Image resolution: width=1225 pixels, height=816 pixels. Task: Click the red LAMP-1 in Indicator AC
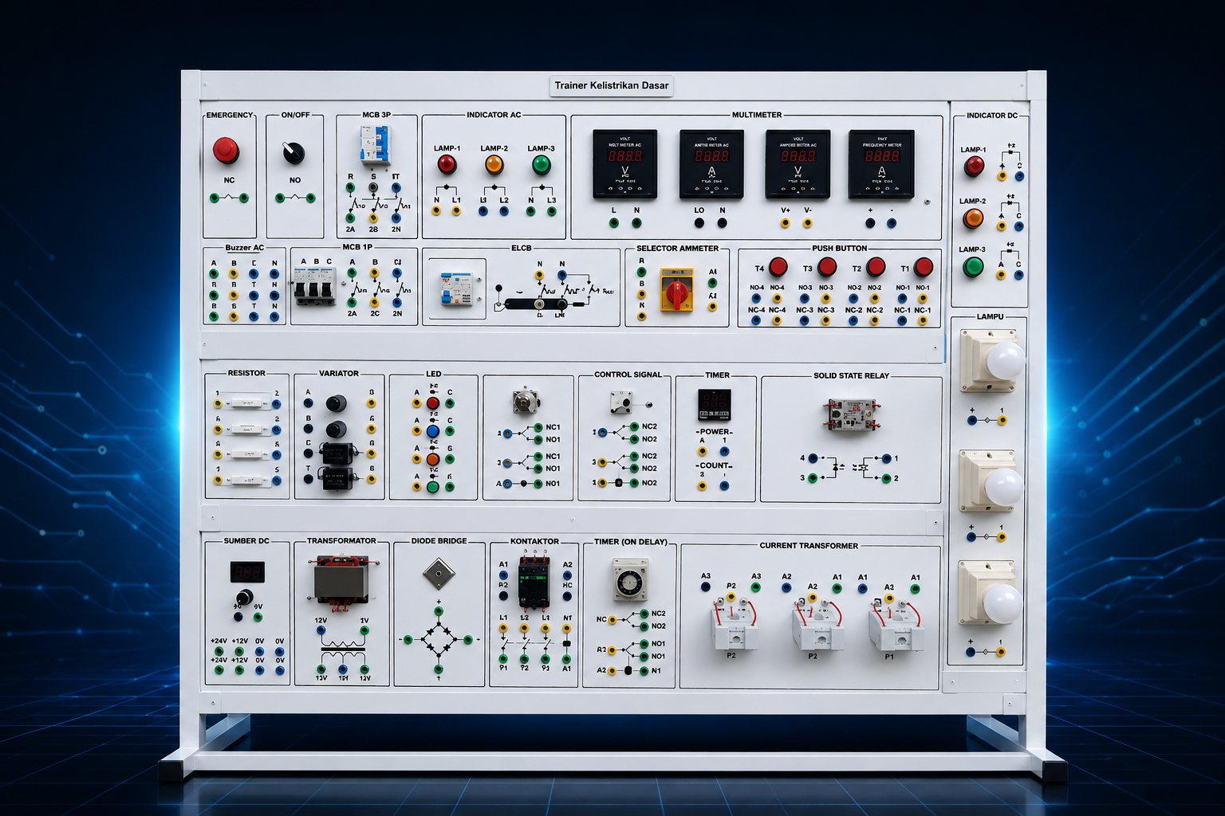(447, 165)
